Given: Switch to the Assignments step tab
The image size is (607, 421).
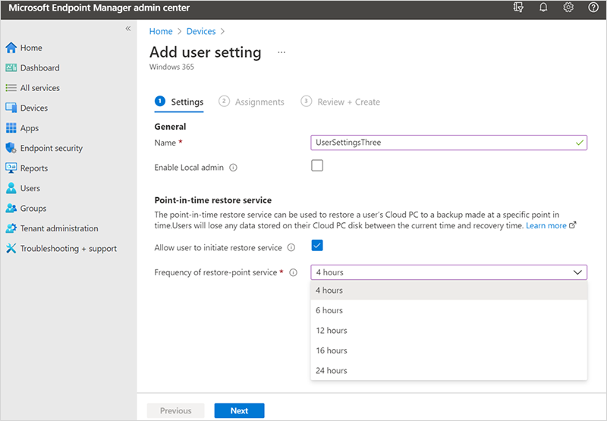Looking at the screenshot, I should coord(259,102).
